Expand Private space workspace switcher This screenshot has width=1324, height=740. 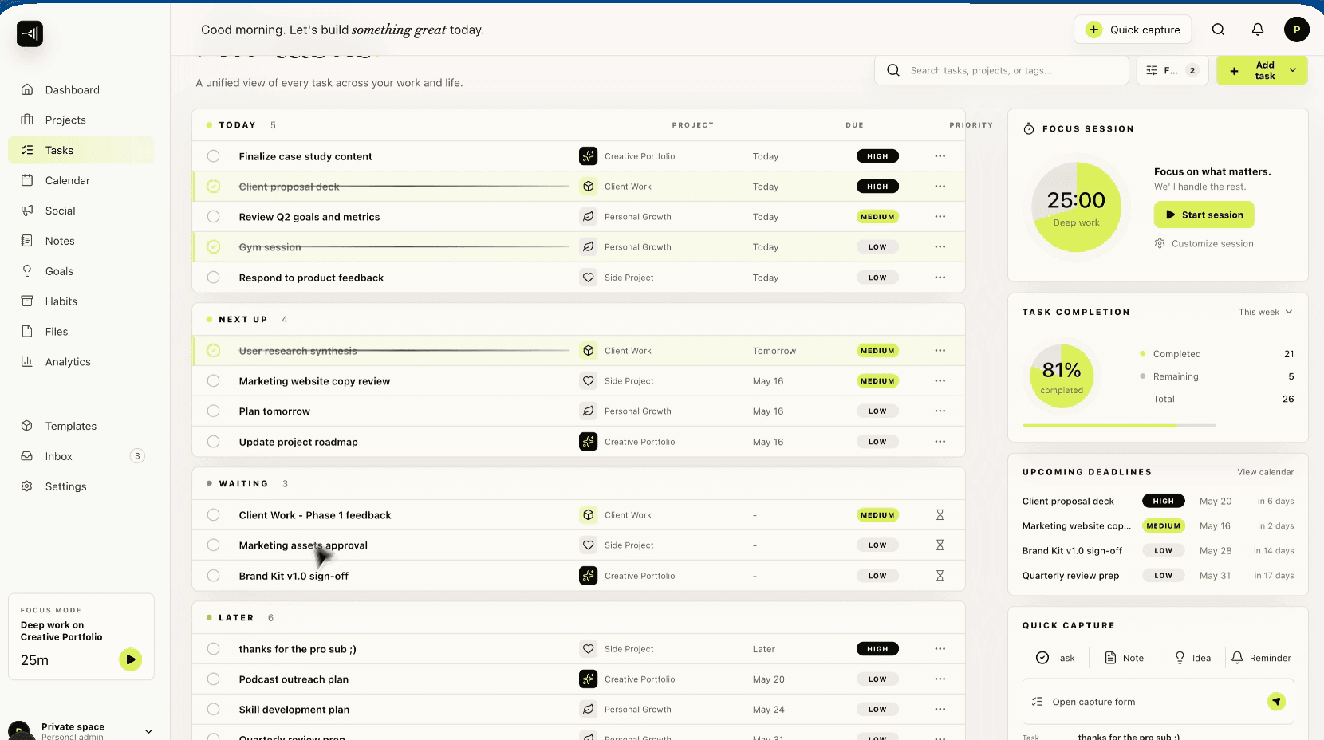[x=148, y=731]
